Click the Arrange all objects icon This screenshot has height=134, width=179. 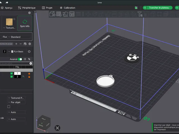point(72,14)
